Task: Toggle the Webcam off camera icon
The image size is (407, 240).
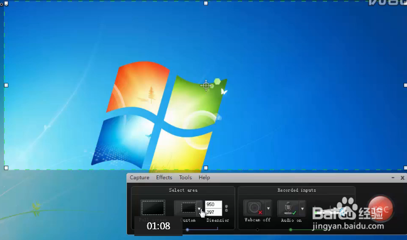Action: coord(255,208)
